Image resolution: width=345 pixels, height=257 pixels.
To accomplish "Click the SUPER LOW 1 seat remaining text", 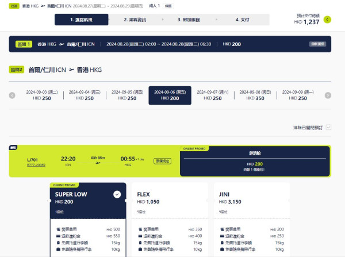I will click(x=59, y=212).
